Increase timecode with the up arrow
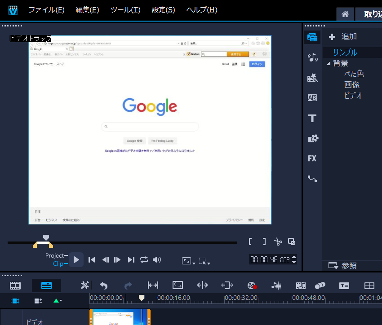The image size is (382, 325). (x=294, y=257)
